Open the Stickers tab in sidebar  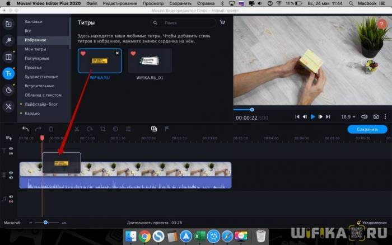[8, 90]
